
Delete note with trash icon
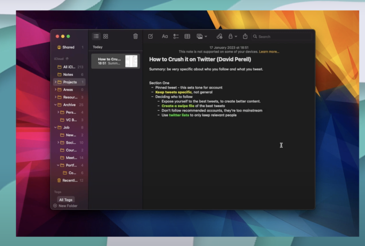coord(135,36)
